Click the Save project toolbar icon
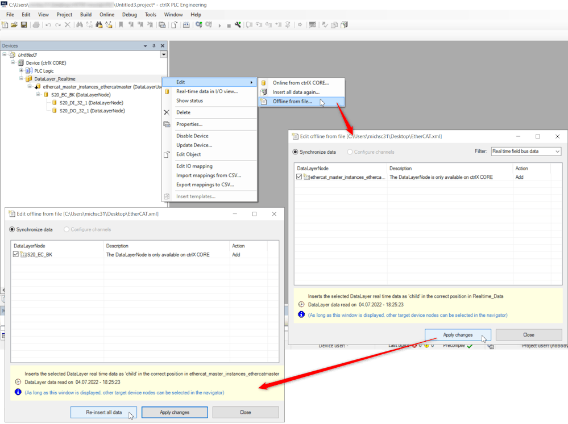568x424 pixels. [24, 25]
